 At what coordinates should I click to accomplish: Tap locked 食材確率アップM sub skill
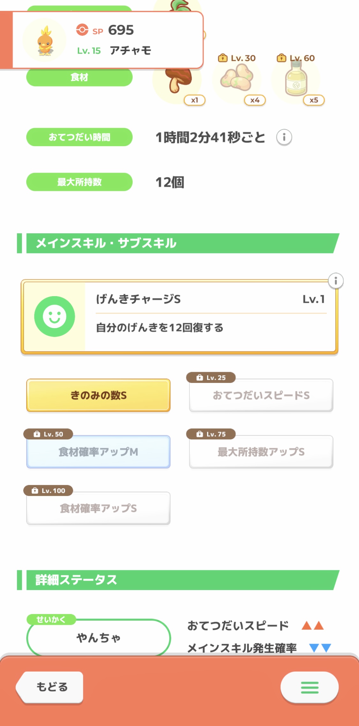98,452
